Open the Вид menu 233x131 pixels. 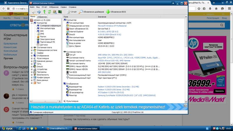click(x=38, y=7)
